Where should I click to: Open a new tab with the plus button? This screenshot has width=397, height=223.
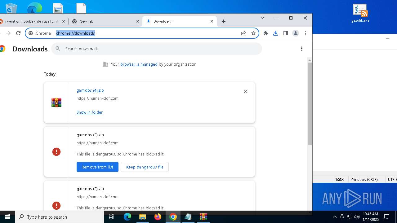coord(224,21)
